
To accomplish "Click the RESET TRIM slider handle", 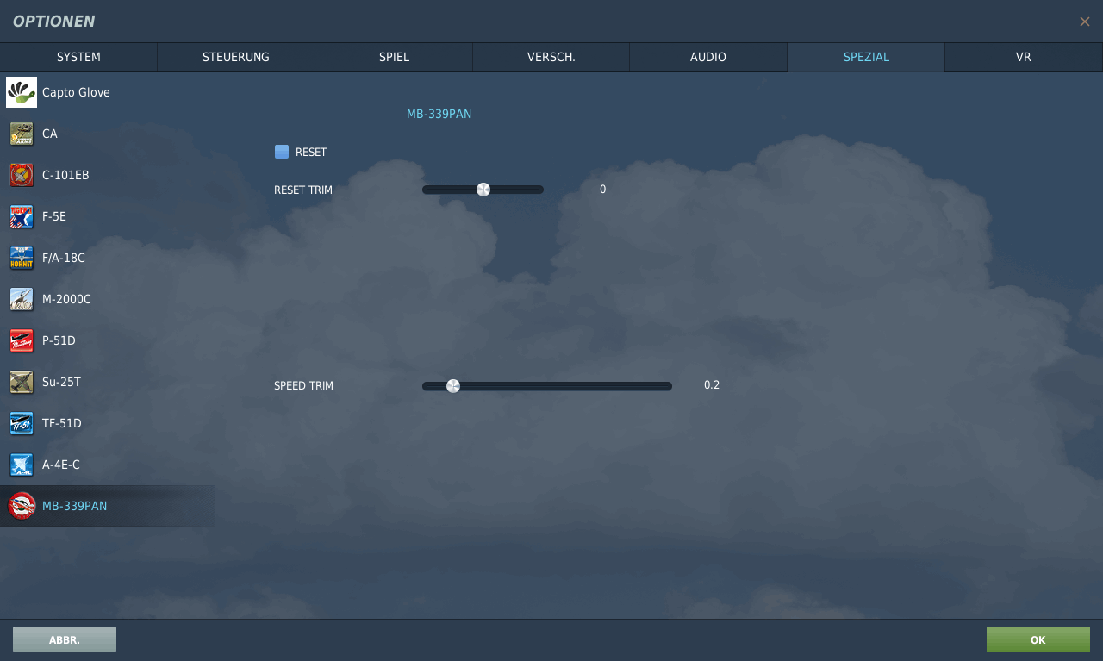I will (x=483, y=190).
